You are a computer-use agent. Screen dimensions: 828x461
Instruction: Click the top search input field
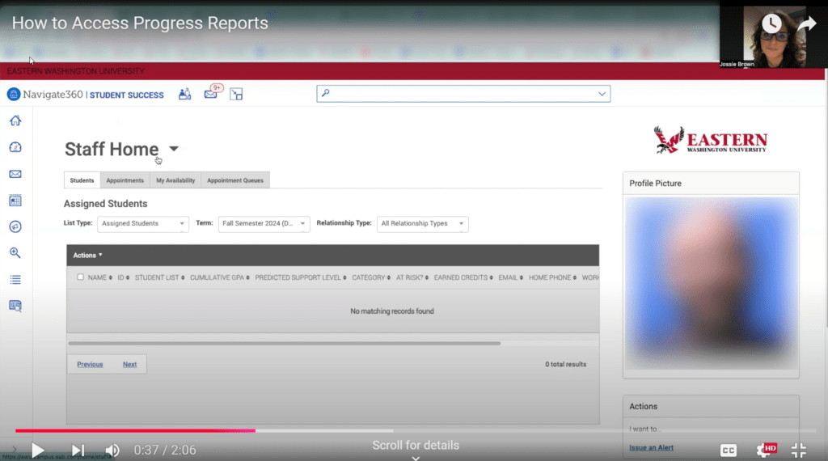point(463,94)
